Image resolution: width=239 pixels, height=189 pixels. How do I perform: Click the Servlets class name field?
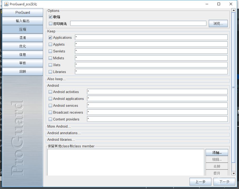[151, 51]
